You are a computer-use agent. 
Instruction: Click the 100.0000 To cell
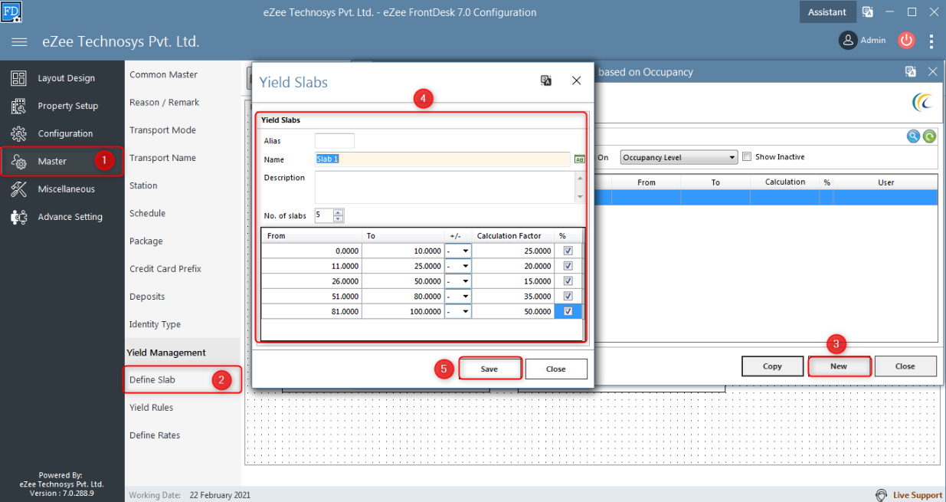pos(402,311)
